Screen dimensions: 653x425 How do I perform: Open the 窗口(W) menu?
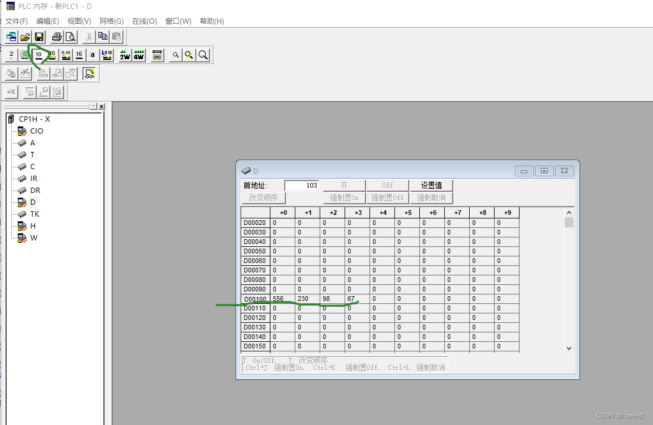[179, 21]
